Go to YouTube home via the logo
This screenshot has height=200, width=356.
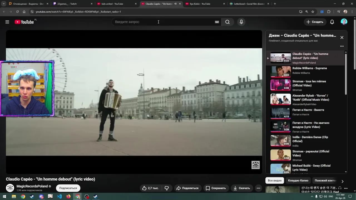click(24, 22)
